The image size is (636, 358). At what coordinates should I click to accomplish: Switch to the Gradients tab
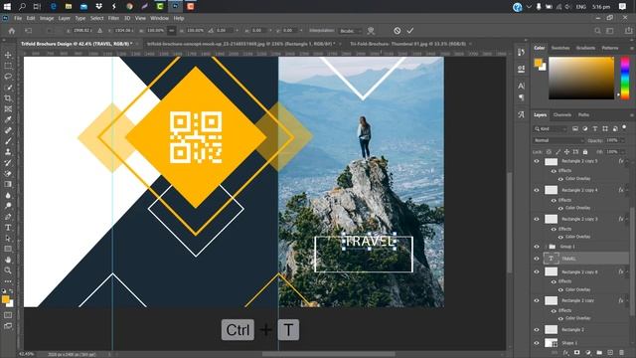click(x=585, y=48)
